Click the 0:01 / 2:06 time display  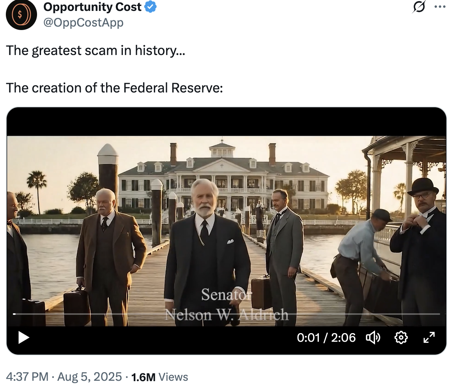(326, 337)
